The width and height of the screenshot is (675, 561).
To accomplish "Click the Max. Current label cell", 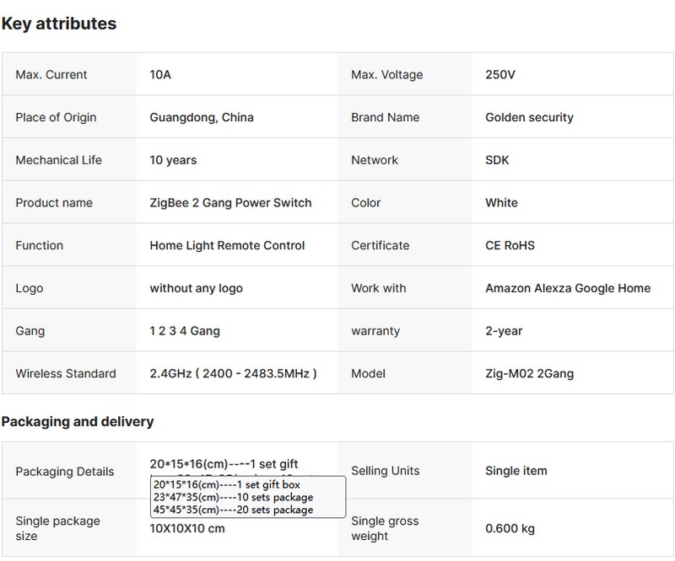I will pos(51,75).
